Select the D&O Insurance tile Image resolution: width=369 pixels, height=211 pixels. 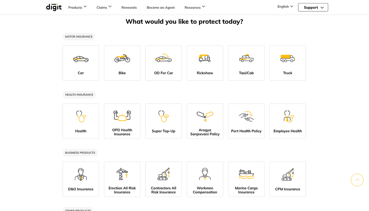pos(81,179)
